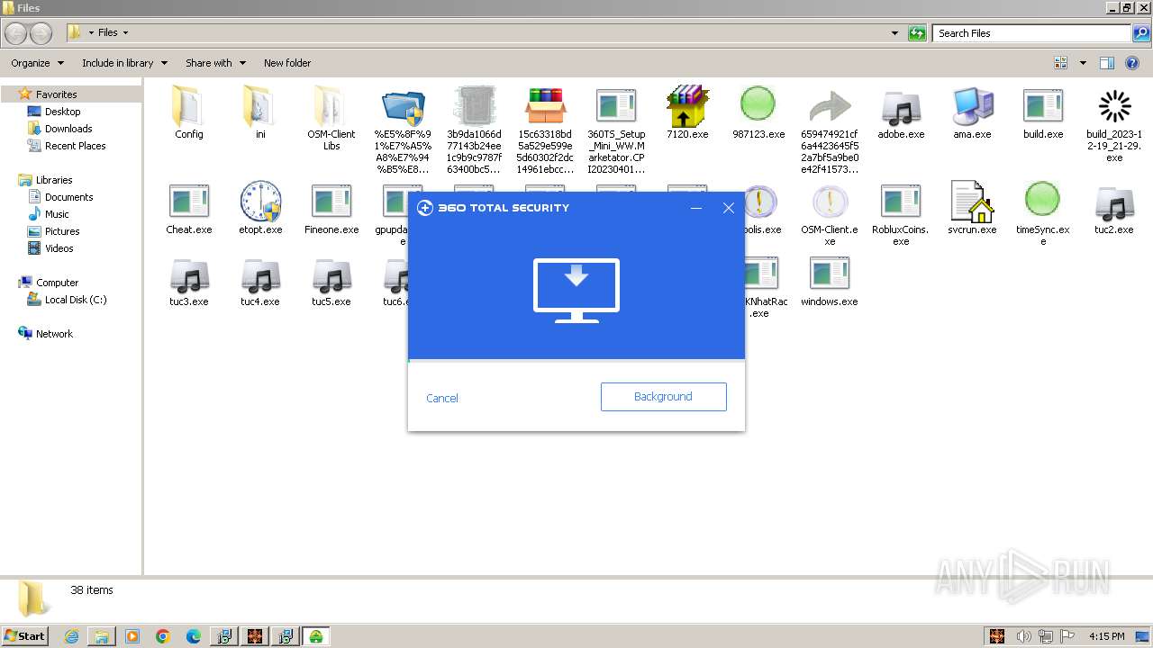The height and width of the screenshot is (648, 1153).
Task: Select ama.exe computer icon
Action: pyautogui.click(x=972, y=113)
